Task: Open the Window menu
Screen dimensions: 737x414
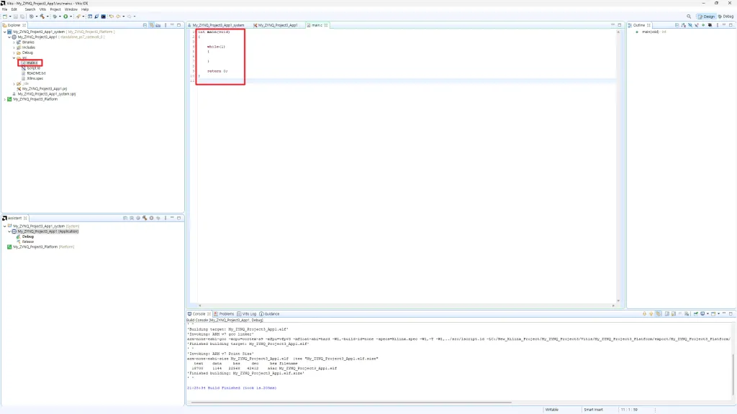Action: point(71,9)
